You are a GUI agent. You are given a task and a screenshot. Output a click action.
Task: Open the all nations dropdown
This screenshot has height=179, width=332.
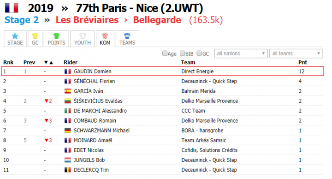pos(241,54)
